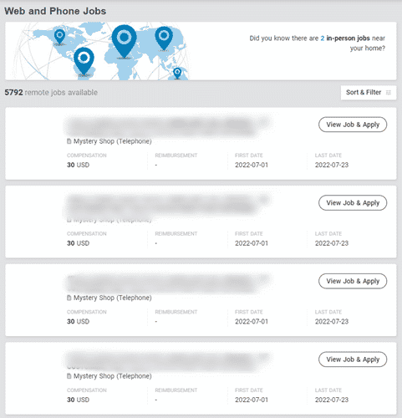Click View Job & Apply on the third job
This screenshot has width=402, height=418.
pyautogui.click(x=353, y=281)
